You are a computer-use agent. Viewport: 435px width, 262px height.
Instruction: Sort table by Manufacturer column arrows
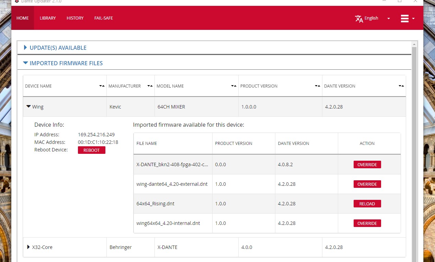click(x=150, y=86)
